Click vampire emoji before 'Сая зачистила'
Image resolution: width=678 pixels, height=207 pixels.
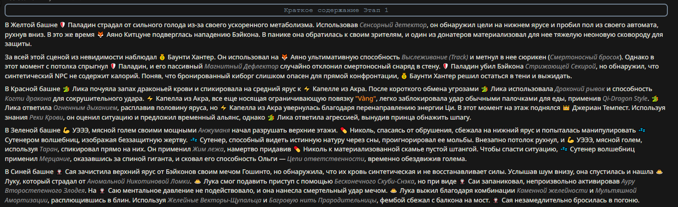[59, 172]
